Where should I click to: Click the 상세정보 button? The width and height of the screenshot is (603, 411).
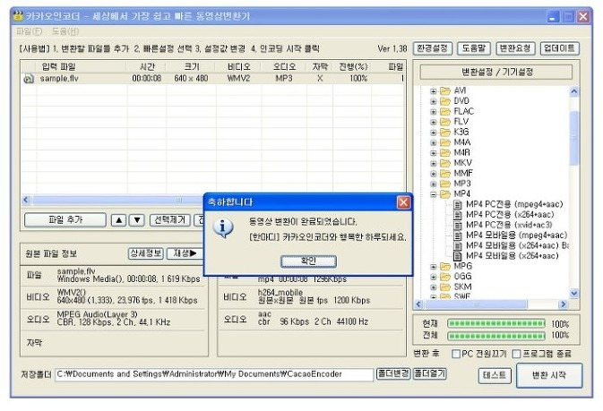(146, 253)
